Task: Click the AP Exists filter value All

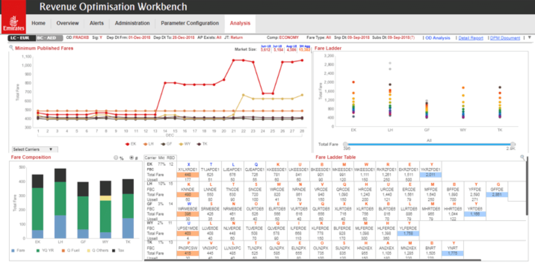Action: tap(219, 37)
